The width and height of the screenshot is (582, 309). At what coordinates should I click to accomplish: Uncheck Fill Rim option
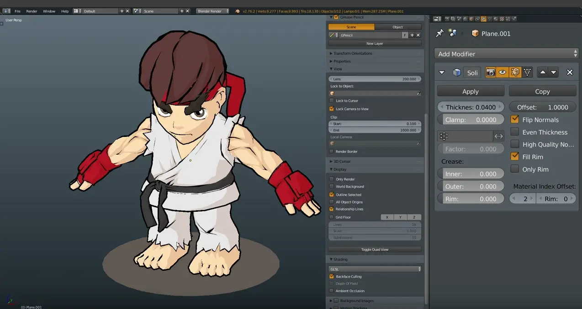click(515, 157)
